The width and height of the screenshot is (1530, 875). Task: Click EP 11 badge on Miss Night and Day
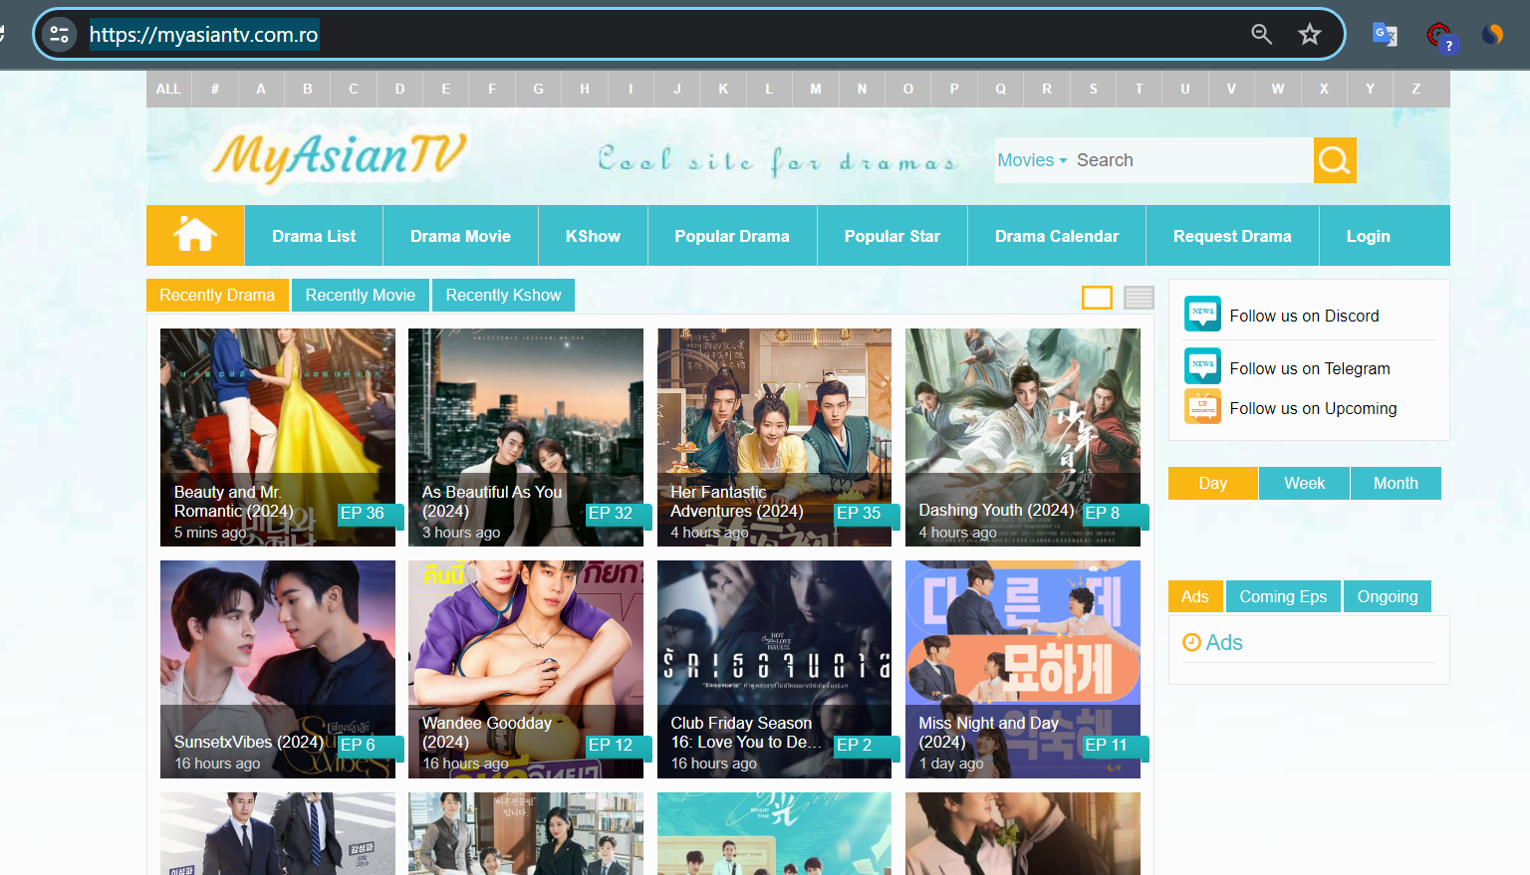pyautogui.click(x=1114, y=746)
